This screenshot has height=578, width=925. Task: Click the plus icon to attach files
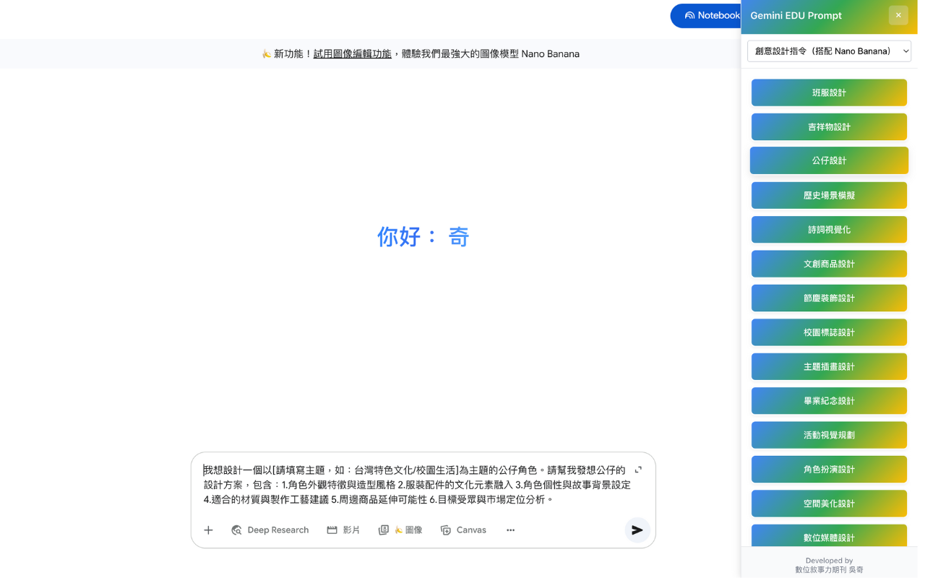[x=208, y=530]
